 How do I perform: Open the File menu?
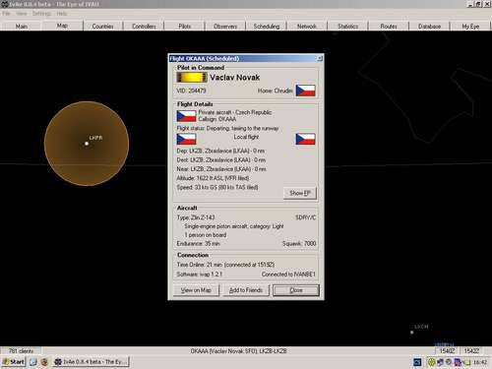(x=6, y=14)
